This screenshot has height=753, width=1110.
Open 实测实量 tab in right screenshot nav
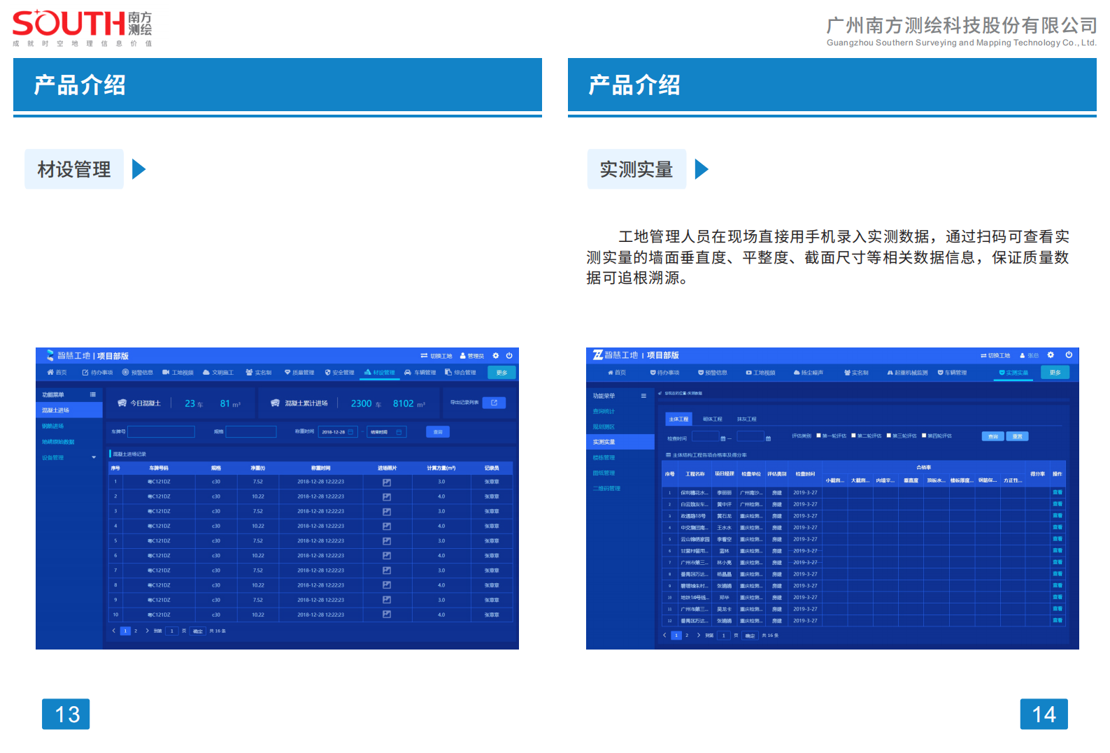(x=1013, y=373)
